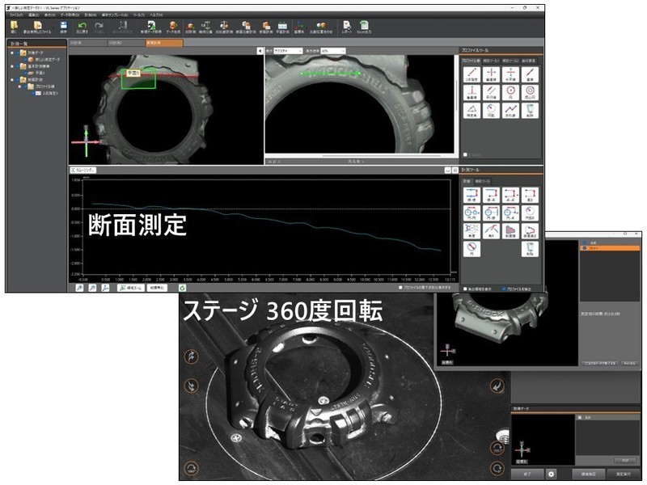
Task: Collapse the 基本計測要素 tree node
Action: pyautogui.click(x=12, y=66)
